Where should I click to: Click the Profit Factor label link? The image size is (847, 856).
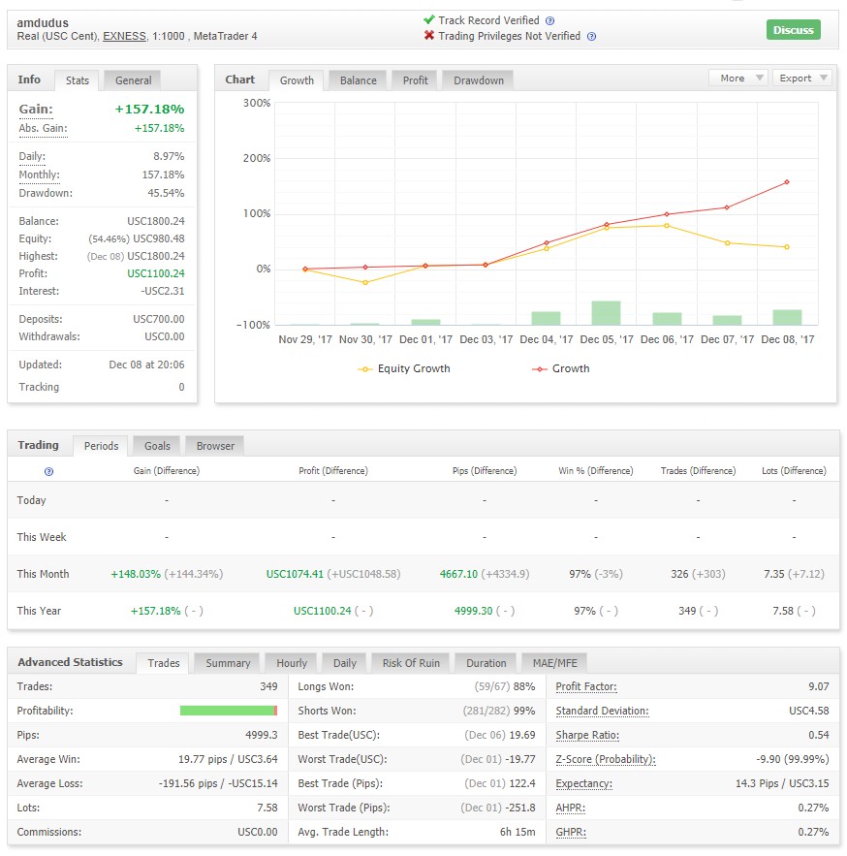[x=586, y=686]
